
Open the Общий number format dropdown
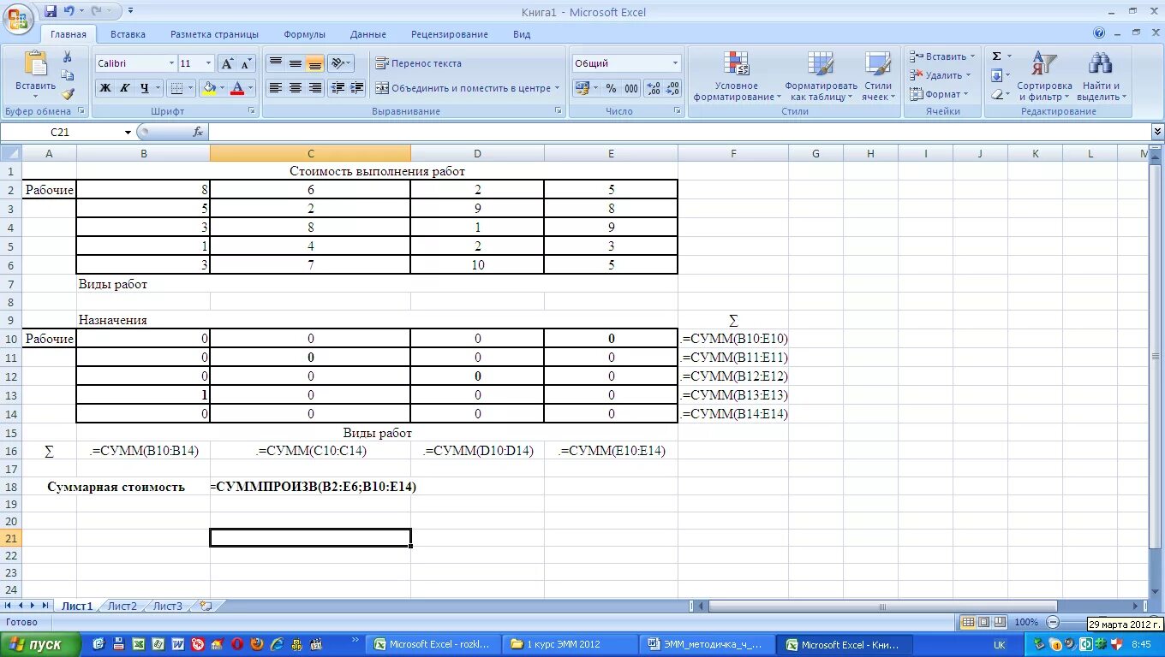[675, 63]
